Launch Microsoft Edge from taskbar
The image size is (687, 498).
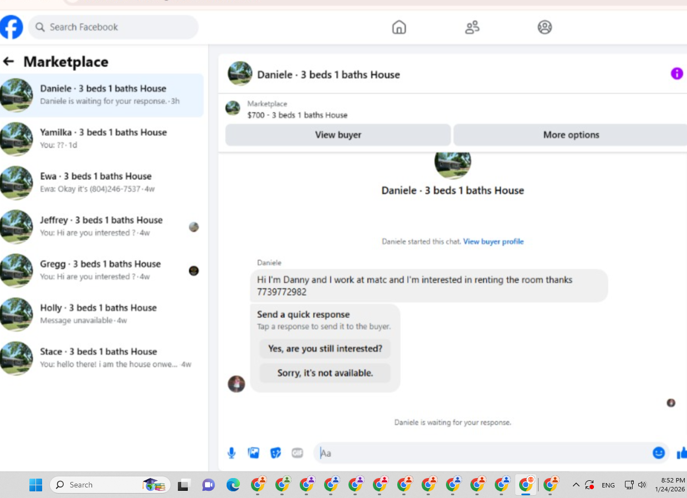point(233,485)
